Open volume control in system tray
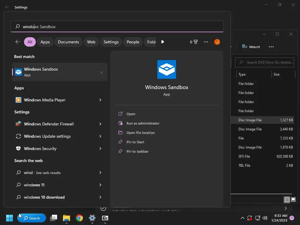Image resolution: width=300 pixels, height=225 pixels. pyautogui.click(x=265, y=218)
